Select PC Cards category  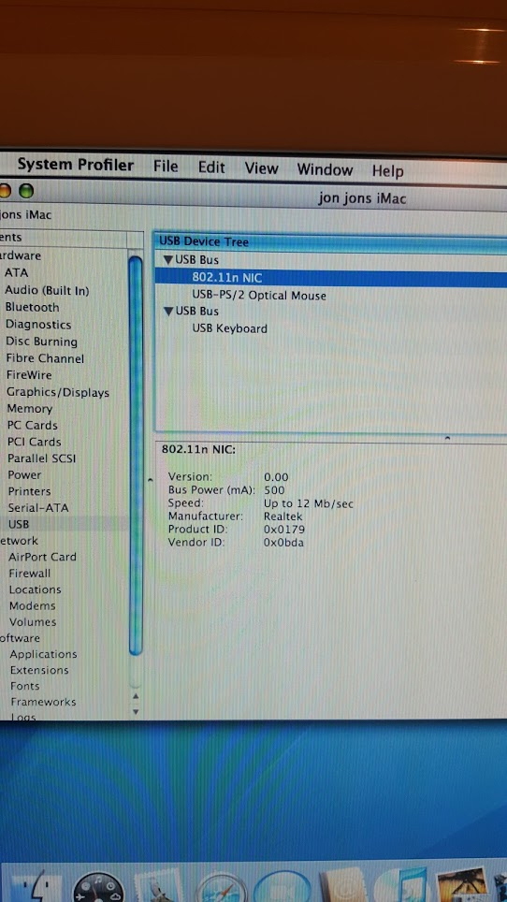coord(32,426)
